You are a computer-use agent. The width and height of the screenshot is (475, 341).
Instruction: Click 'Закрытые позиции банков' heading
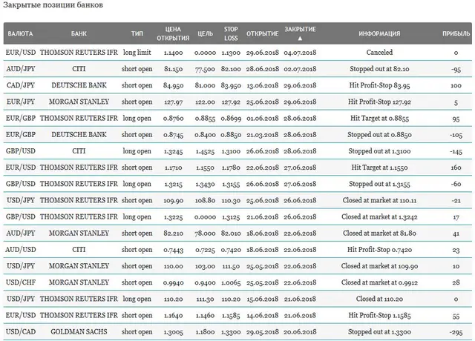53,5
